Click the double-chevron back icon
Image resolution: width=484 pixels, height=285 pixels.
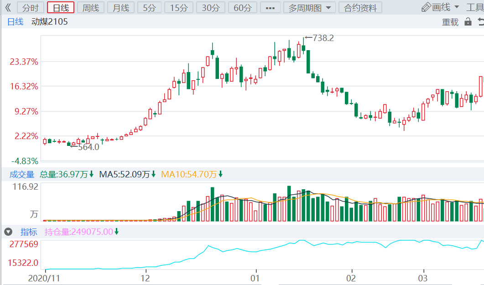[x=8, y=7]
